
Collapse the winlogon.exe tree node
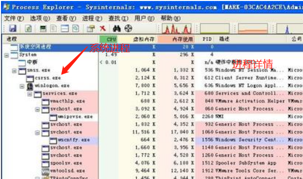coord(22,87)
